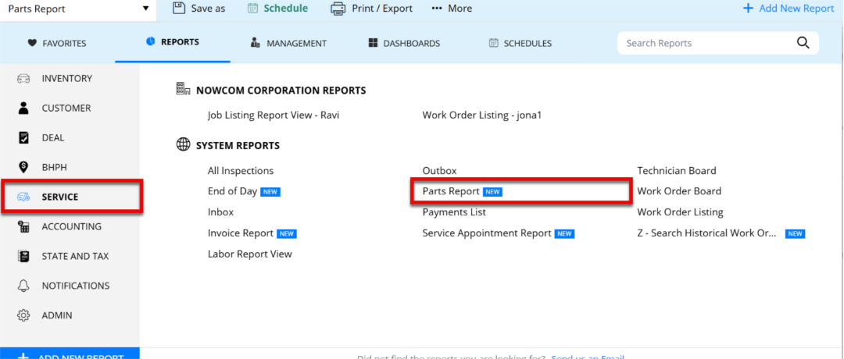This screenshot has width=844, height=359.
Task: Click the System Reports globe icon
Action: click(x=184, y=144)
